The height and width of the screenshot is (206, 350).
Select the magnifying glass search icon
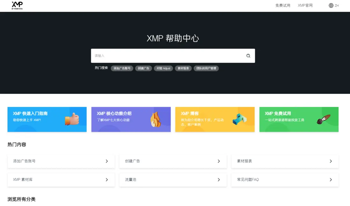click(248, 55)
